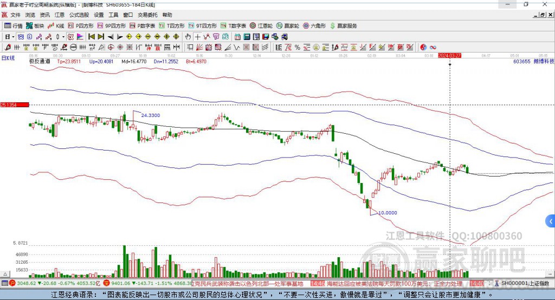This screenshot has width=555, height=300.
Task: Open the 9P四方形 tool
Action: click(x=112, y=26)
